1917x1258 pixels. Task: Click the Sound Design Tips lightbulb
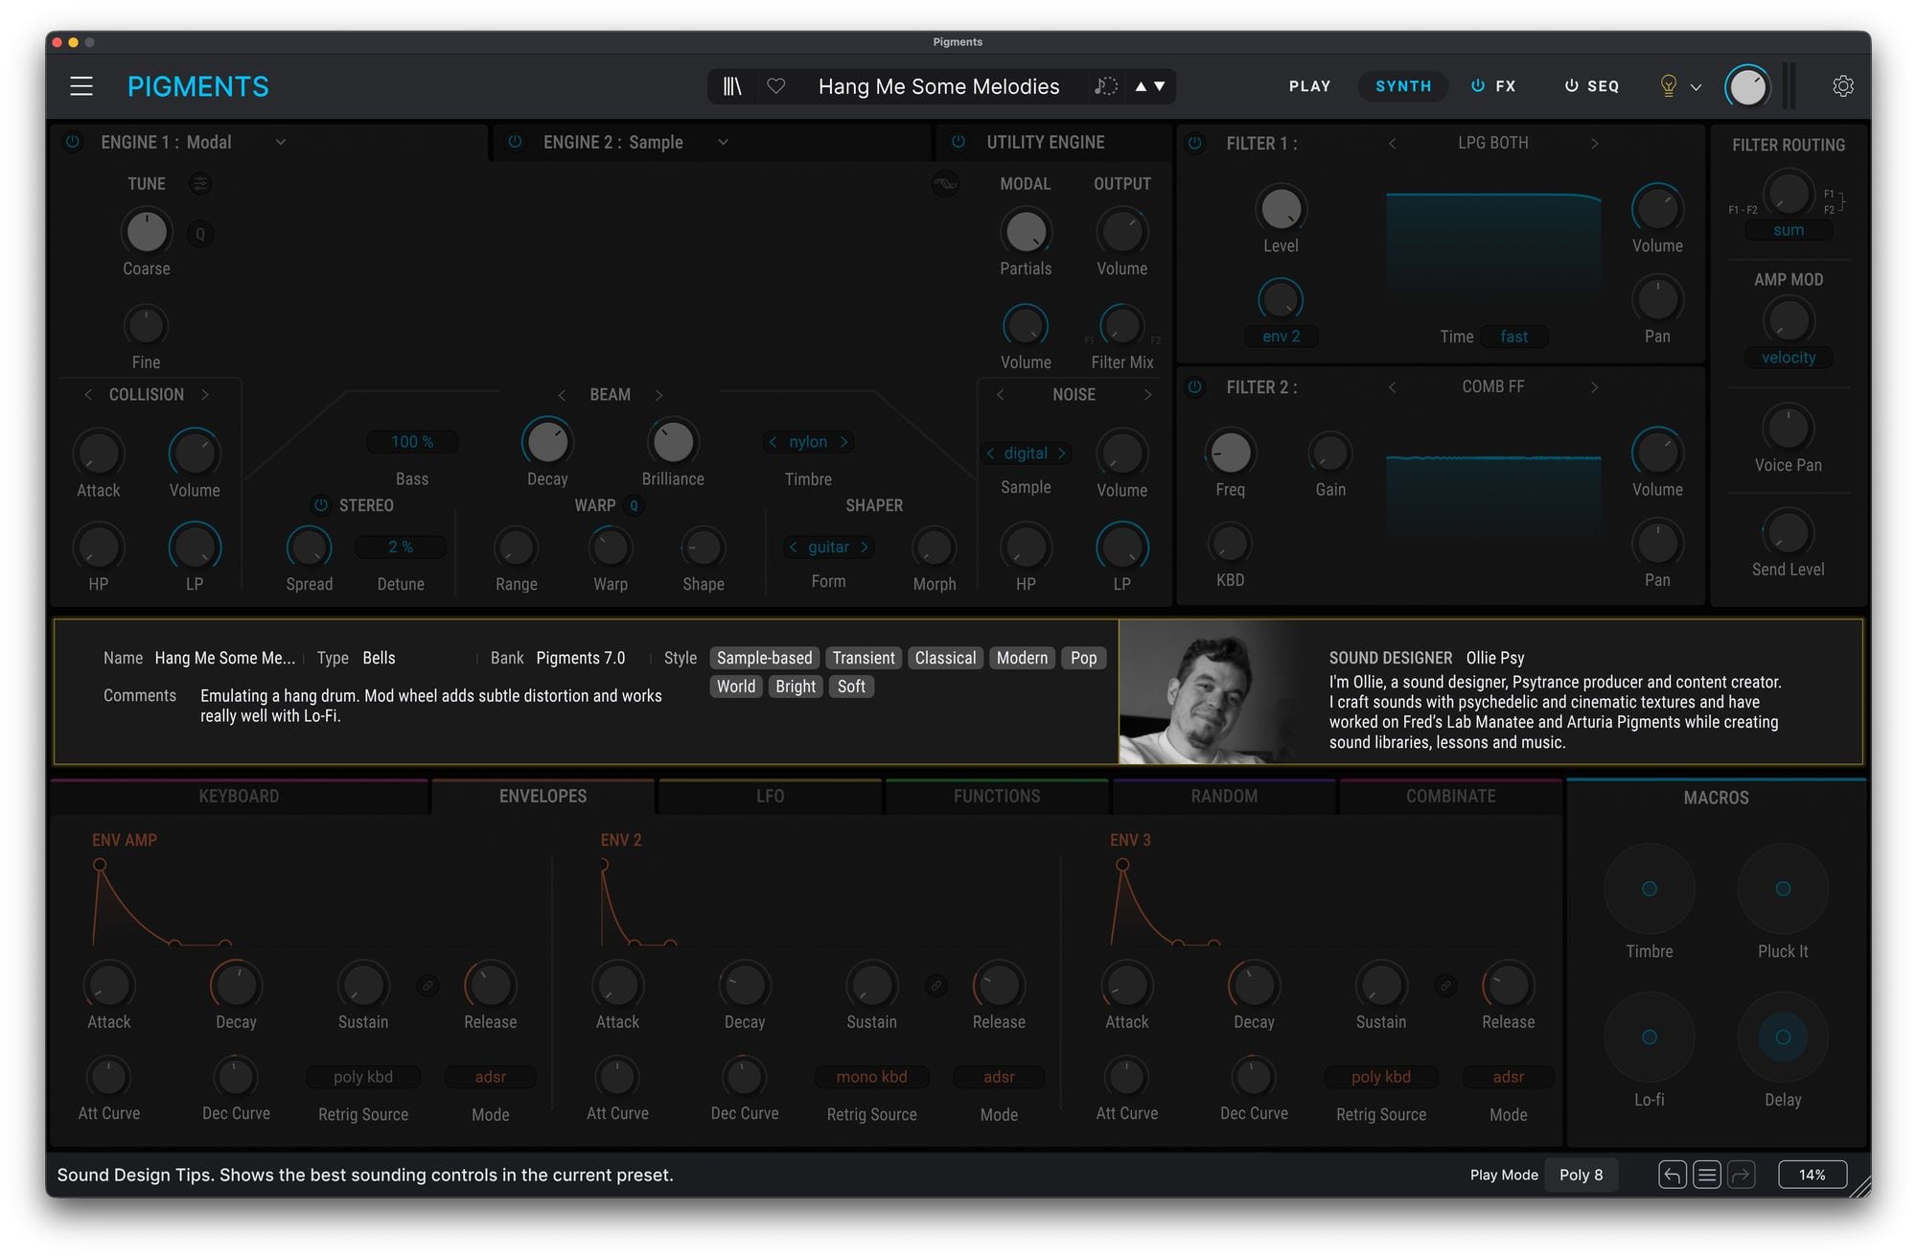pos(1668,86)
